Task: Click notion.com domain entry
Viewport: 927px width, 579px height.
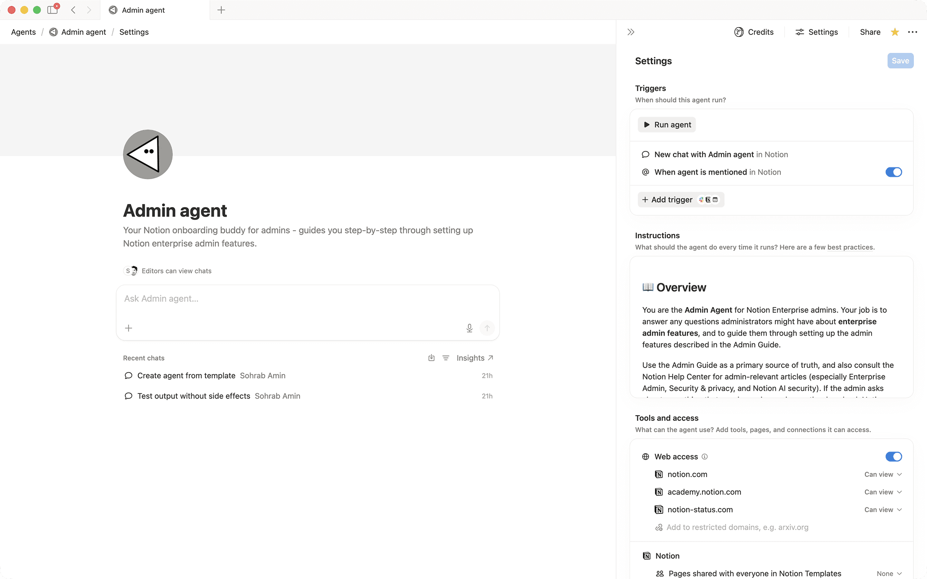Action: [687, 475]
